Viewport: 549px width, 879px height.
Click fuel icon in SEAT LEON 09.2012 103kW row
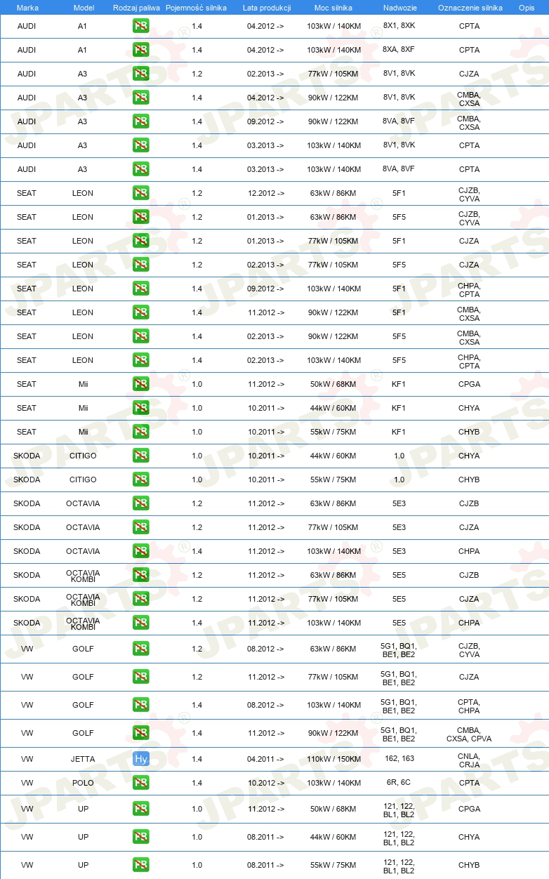coord(140,289)
